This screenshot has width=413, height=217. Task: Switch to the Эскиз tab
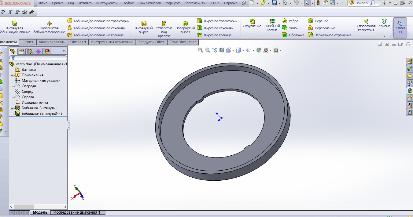pyautogui.click(x=28, y=42)
